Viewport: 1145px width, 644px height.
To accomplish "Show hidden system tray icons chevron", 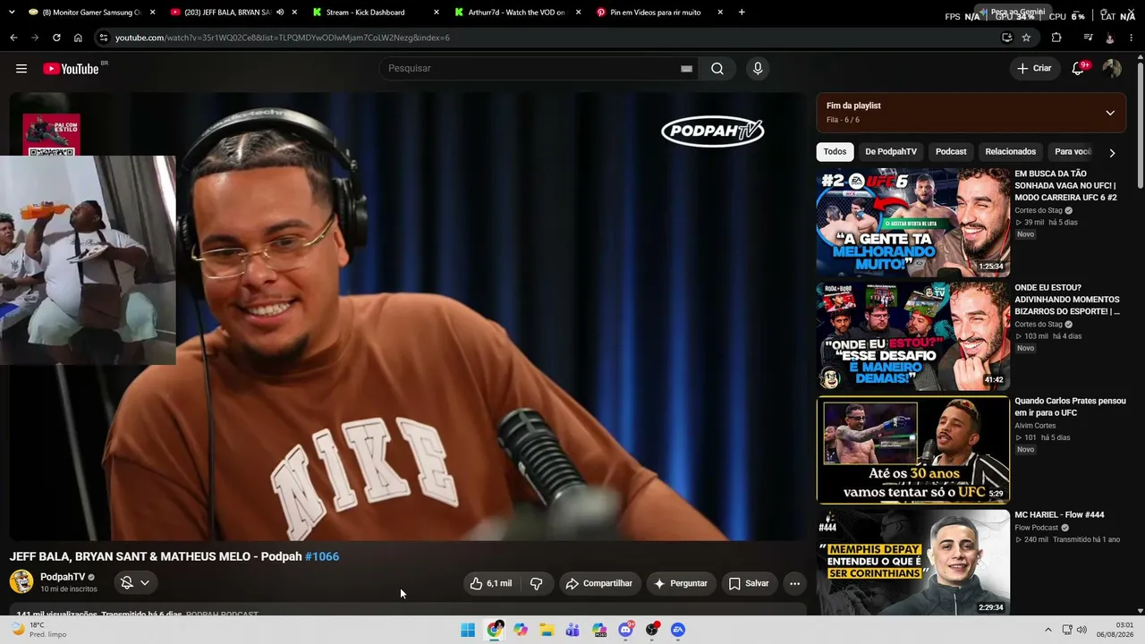I will tap(1049, 630).
